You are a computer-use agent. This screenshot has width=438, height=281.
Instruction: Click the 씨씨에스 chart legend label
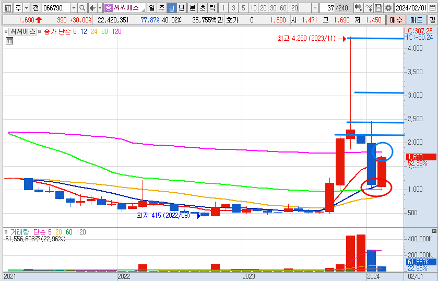point(23,31)
